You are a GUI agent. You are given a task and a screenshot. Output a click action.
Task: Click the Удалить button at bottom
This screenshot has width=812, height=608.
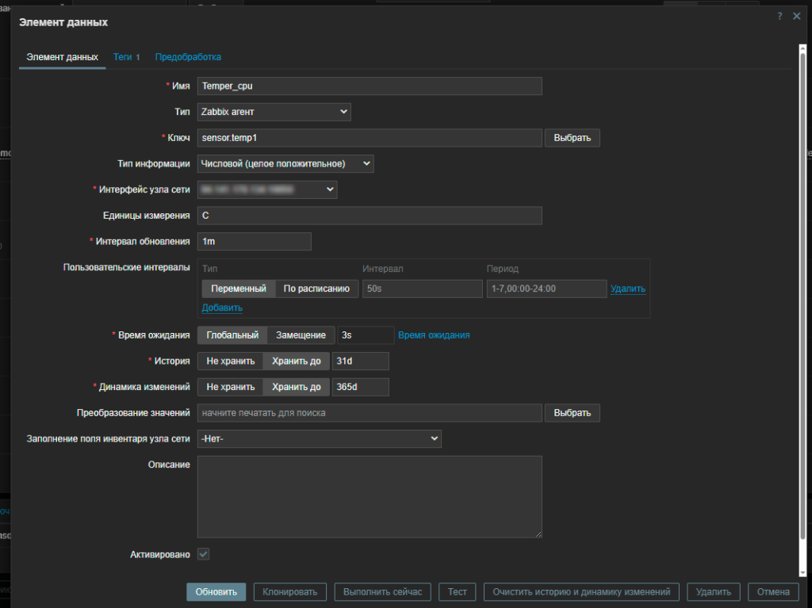tap(713, 592)
